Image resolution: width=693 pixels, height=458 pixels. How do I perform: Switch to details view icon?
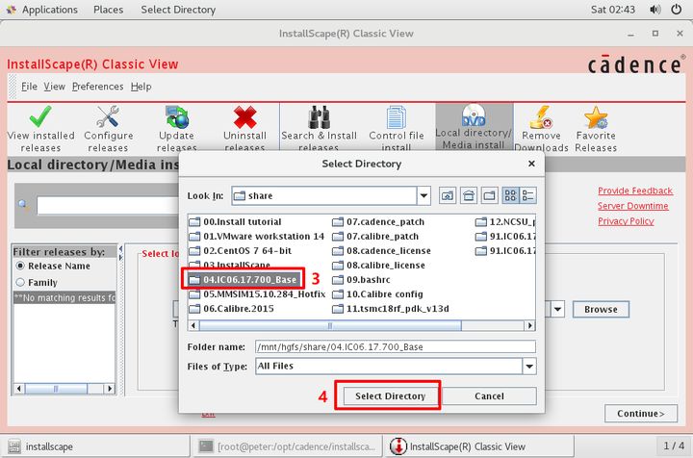click(x=528, y=195)
